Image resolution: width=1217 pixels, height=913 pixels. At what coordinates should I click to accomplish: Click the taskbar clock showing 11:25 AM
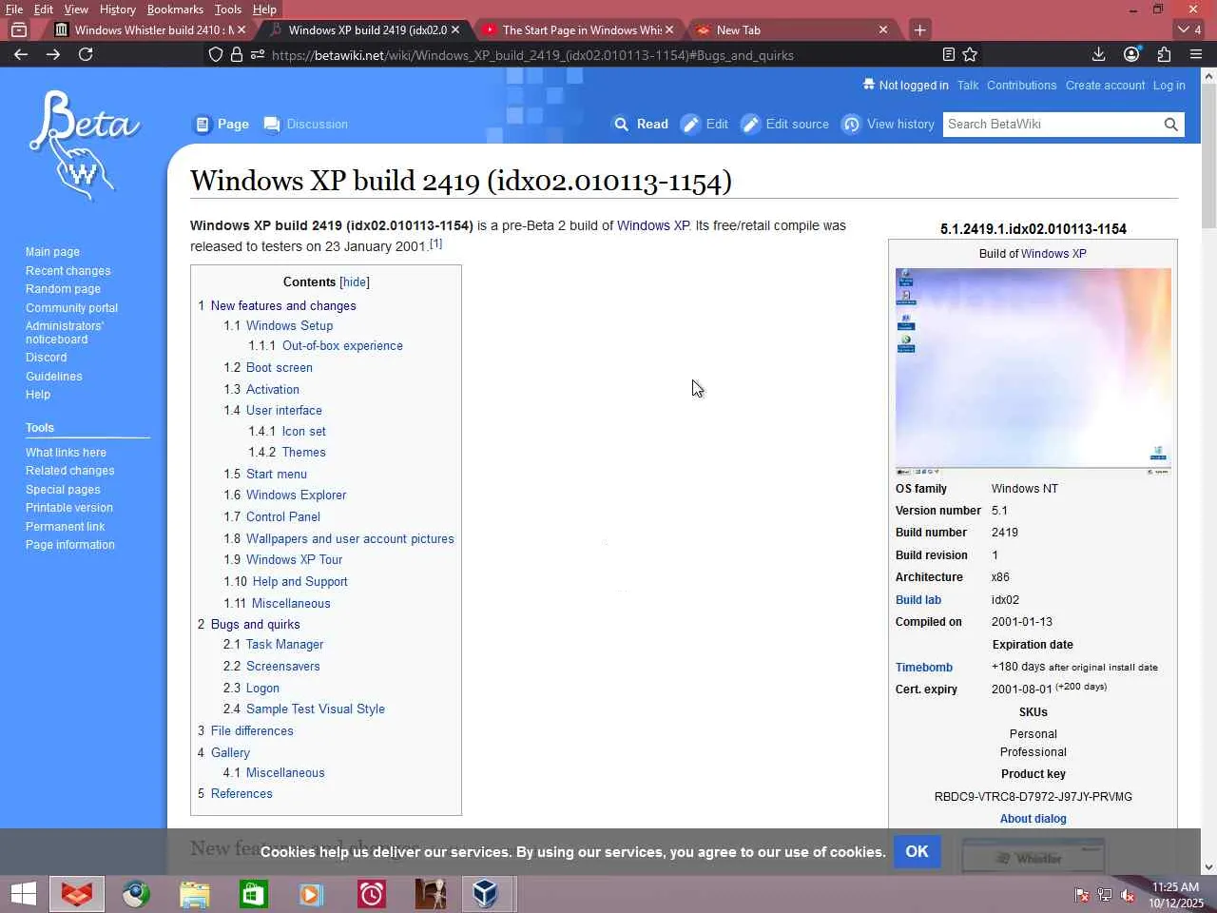coord(1176,895)
